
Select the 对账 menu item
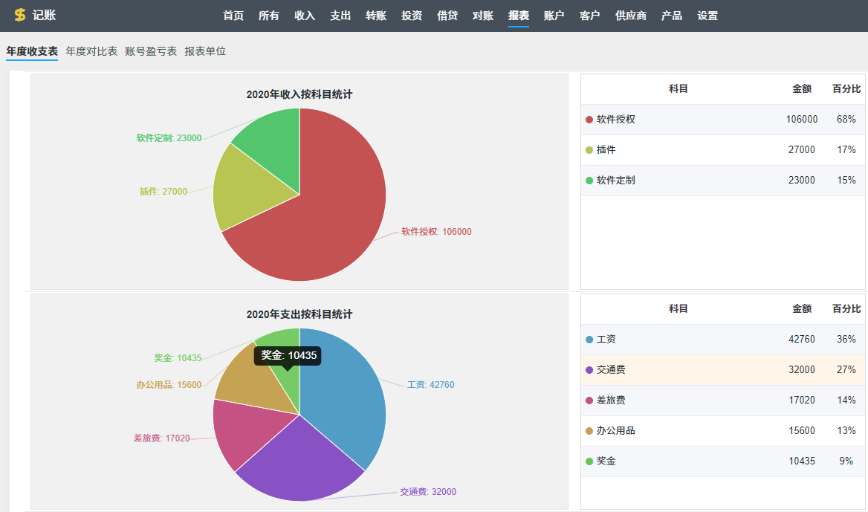(483, 16)
